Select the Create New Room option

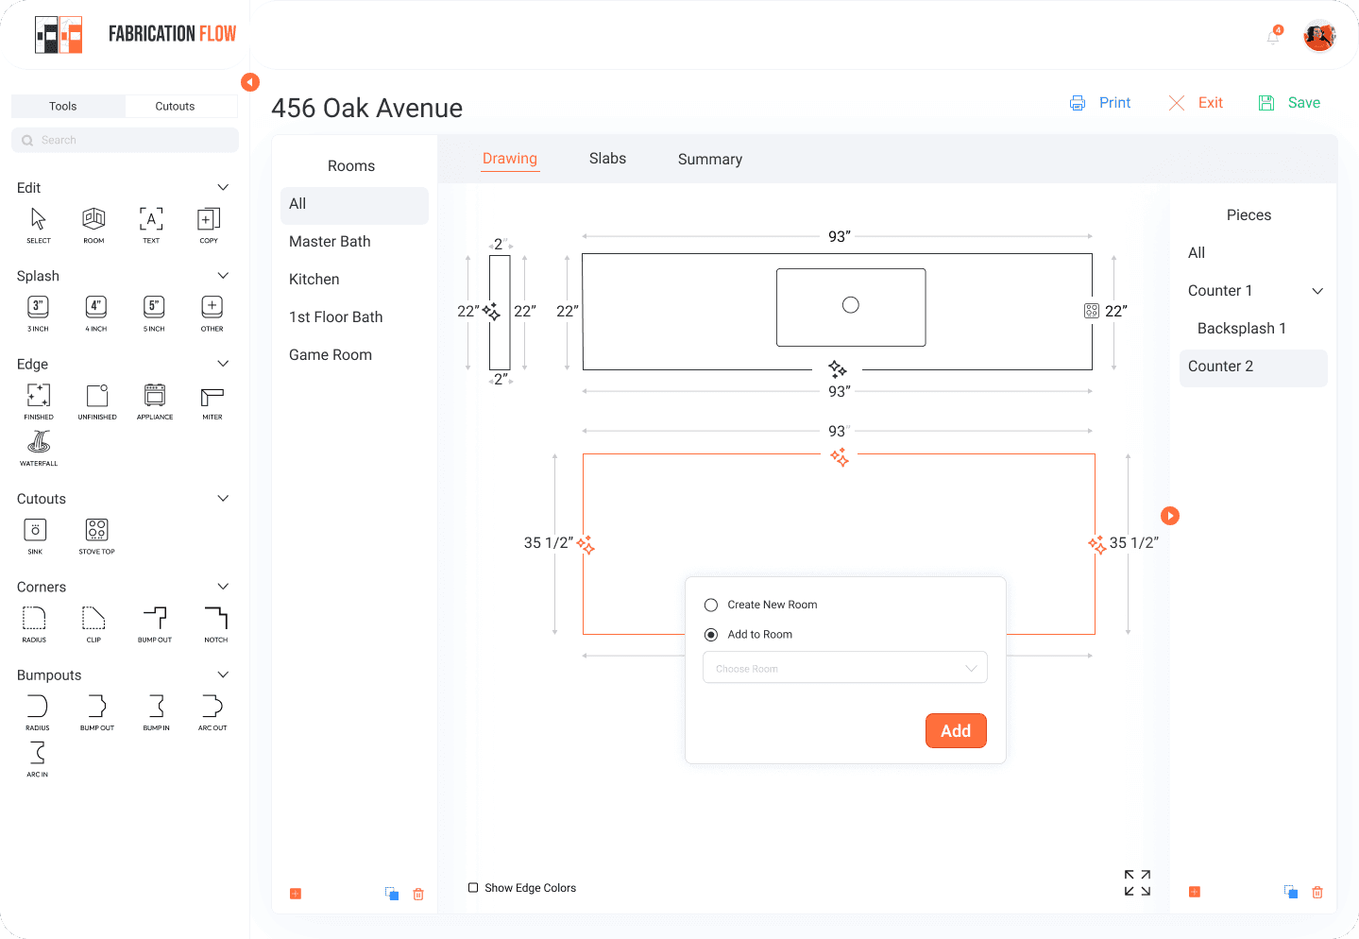[x=711, y=605]
